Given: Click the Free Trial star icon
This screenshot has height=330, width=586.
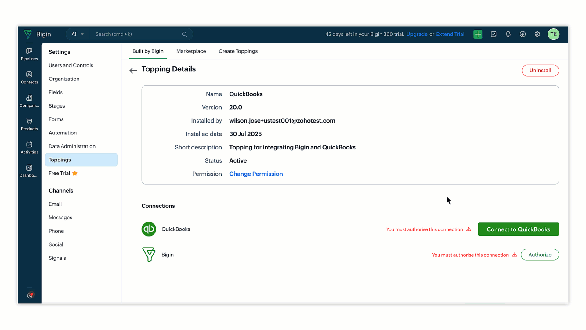Looking at the screenshot, I should click(75, 173).
